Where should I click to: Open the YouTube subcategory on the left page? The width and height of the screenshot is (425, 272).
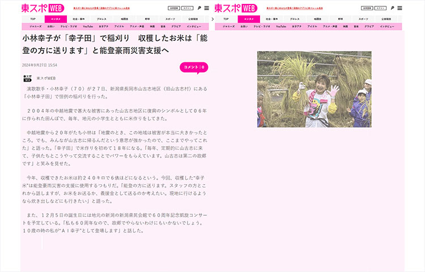pos(88,27)
